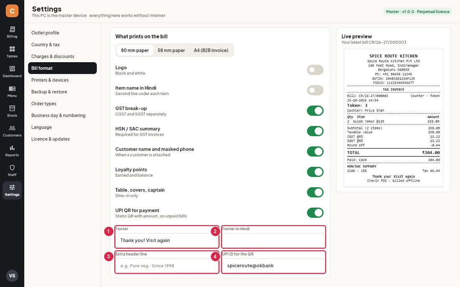Choose the A4 (B2B invoice) tab
The width and height of the screenshot is (460, 287).
coord(211,50)
